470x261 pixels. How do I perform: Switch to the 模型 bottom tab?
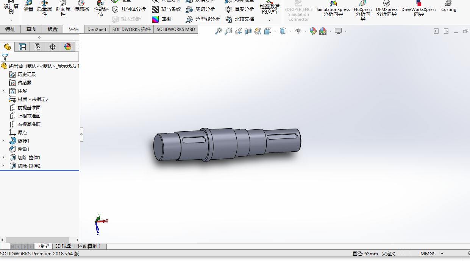click(x=44, y=246)
